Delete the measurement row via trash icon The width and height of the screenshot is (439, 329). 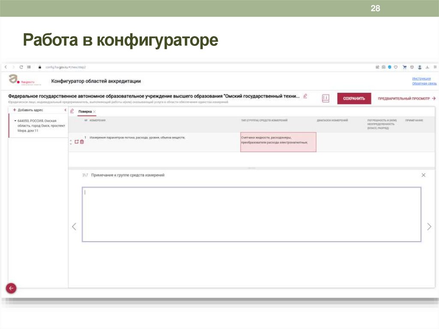point(81,142)
